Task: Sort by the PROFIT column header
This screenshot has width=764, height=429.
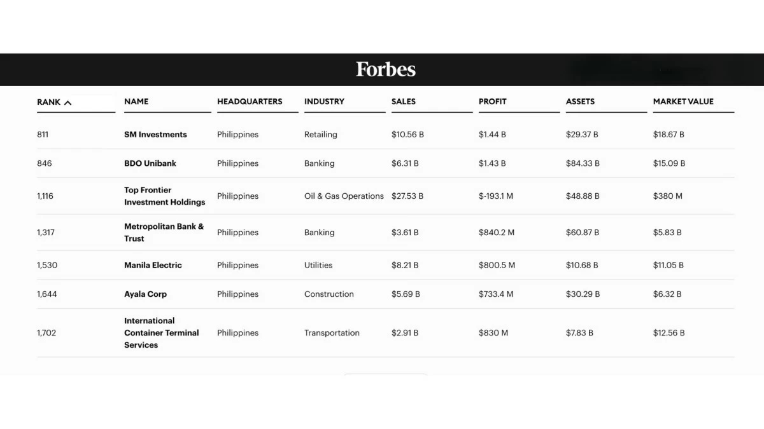Action: coord(493,102)
